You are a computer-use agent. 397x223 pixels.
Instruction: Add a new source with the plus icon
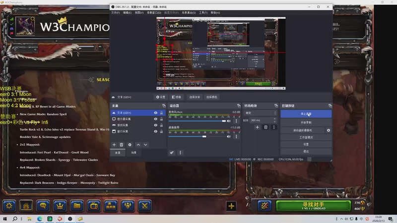pos(114,145)
